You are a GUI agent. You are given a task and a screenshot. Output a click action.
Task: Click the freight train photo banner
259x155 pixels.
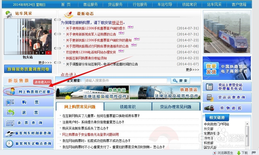(227, 32)
